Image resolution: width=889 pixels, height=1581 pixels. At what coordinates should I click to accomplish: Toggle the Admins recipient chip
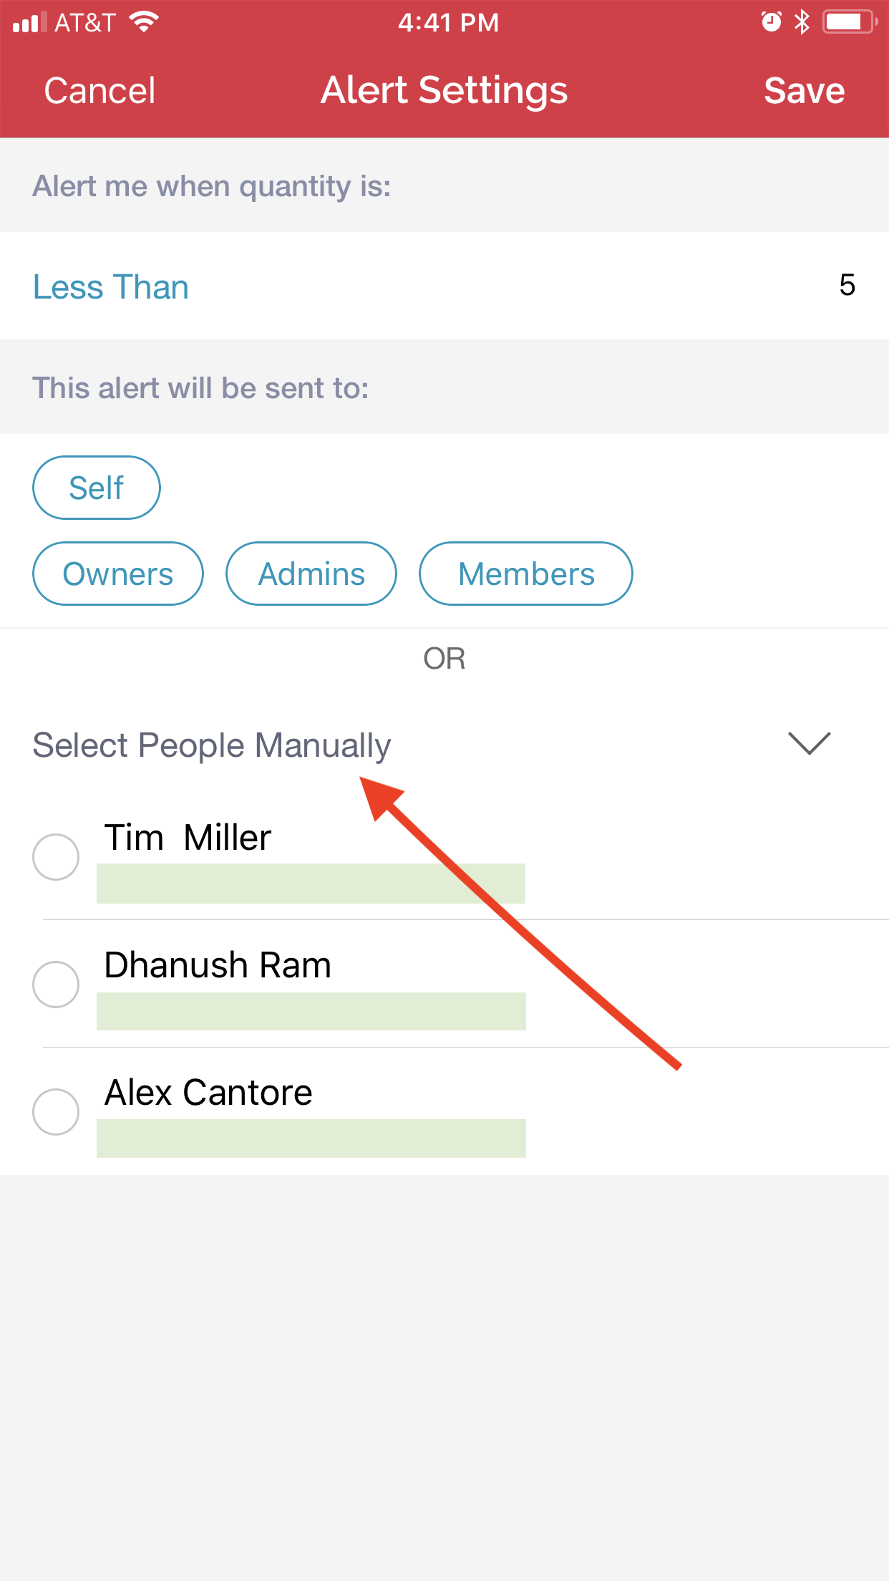pos(311,574)
